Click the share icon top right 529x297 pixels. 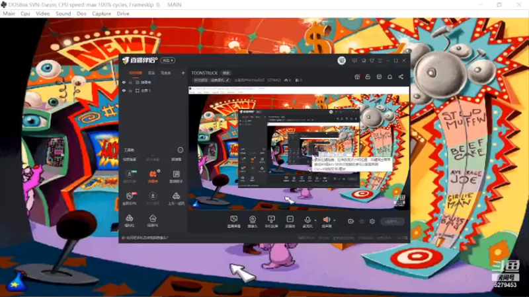pyautogui.click(x=401, y=77)
